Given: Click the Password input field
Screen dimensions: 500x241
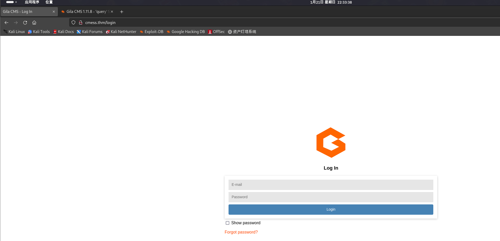Looking at the screenshot, I should point(331,197).
